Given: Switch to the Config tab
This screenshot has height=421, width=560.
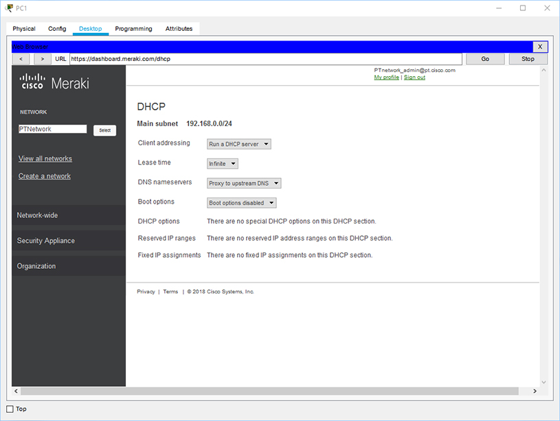Looking at the screenshot, I should [57, 29].
